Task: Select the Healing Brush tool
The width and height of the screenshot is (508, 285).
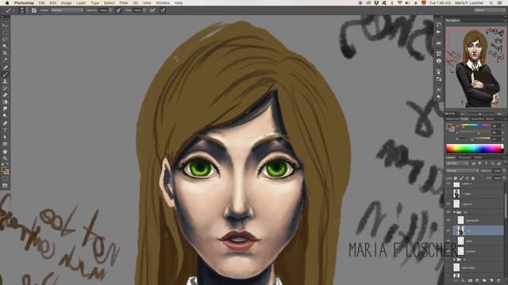Action: click(x=5, y=67)
